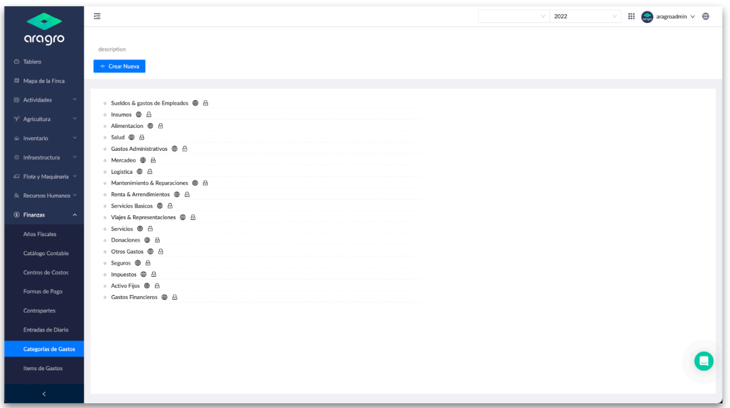The height and width of the screenshot is (408, 730).
Task: Expand Recursos Humanos menu
Action: [x=44, y=196]
